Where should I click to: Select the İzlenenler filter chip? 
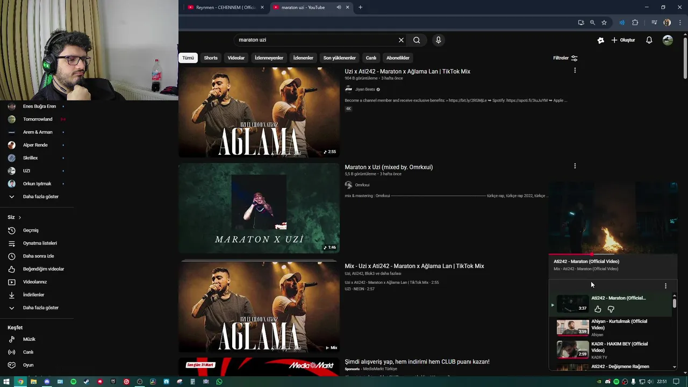(303, 58)
